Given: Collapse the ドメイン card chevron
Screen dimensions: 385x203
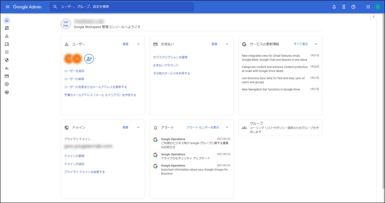Looking at the screenshot, I should [138, 128].
